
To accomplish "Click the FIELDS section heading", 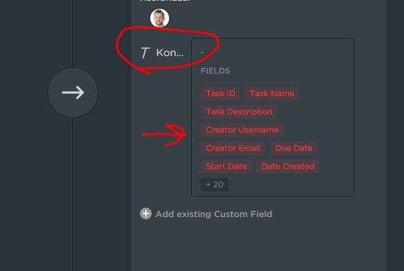I will (x=215, y=71).
